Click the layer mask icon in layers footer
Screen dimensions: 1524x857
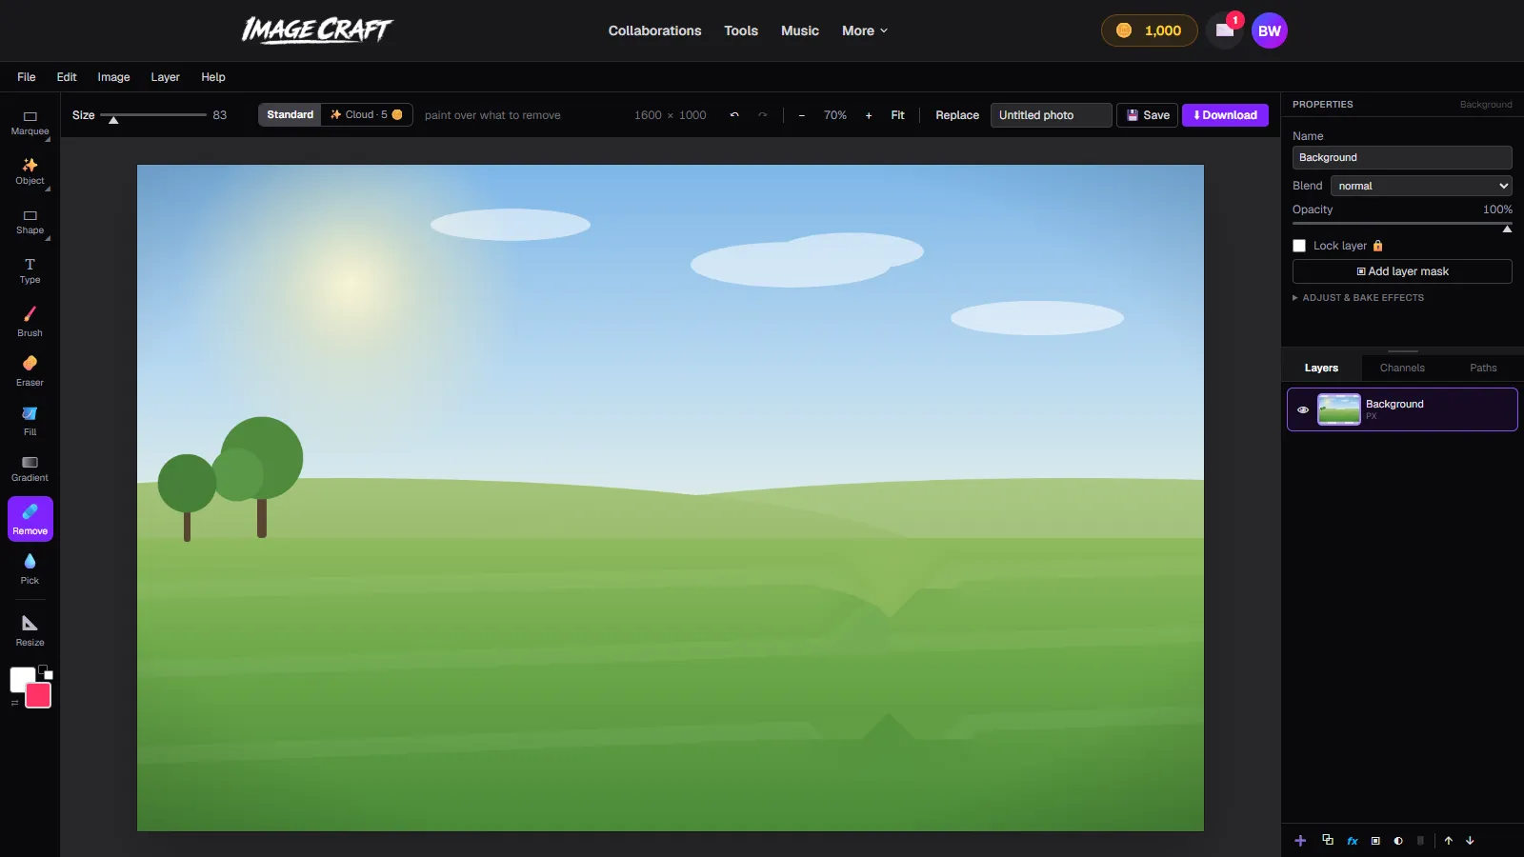(x=1375, y=841)
